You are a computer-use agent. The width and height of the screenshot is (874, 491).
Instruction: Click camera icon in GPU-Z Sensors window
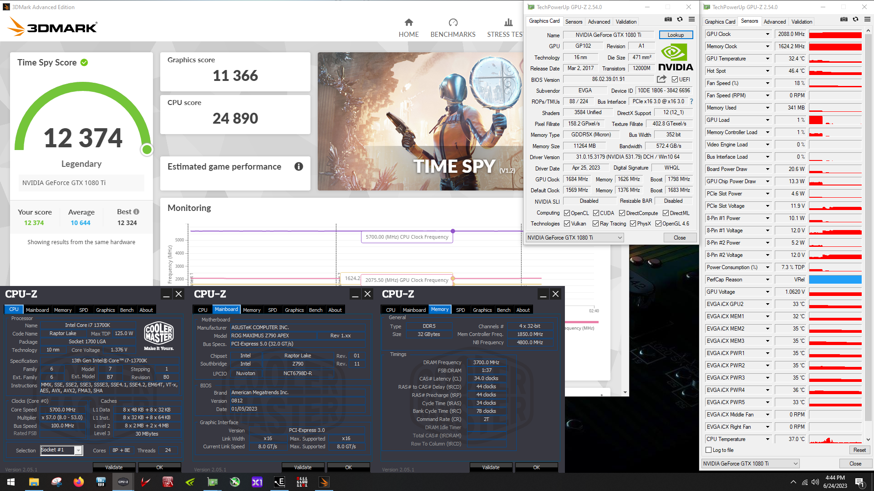click(x=844, y=20)
